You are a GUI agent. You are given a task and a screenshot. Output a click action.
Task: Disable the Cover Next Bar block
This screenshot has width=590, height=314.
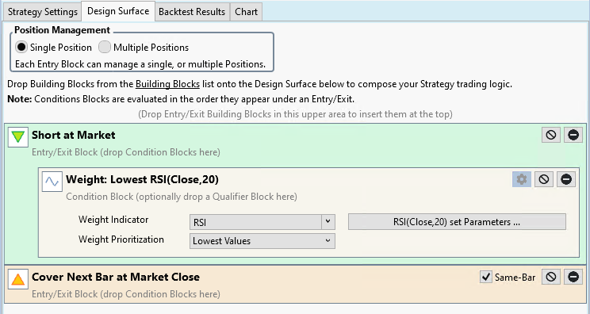pyautogui.click(x=551, y=278)
